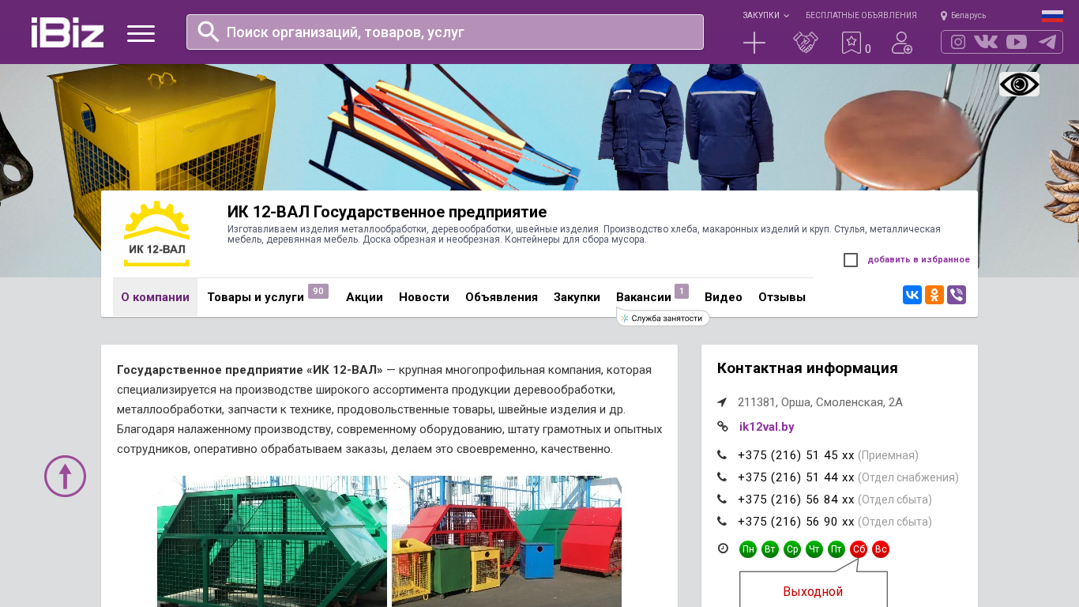Click phone icon beside Приемная number
This screenshot has height=607, width=1079.
point(722,454)
